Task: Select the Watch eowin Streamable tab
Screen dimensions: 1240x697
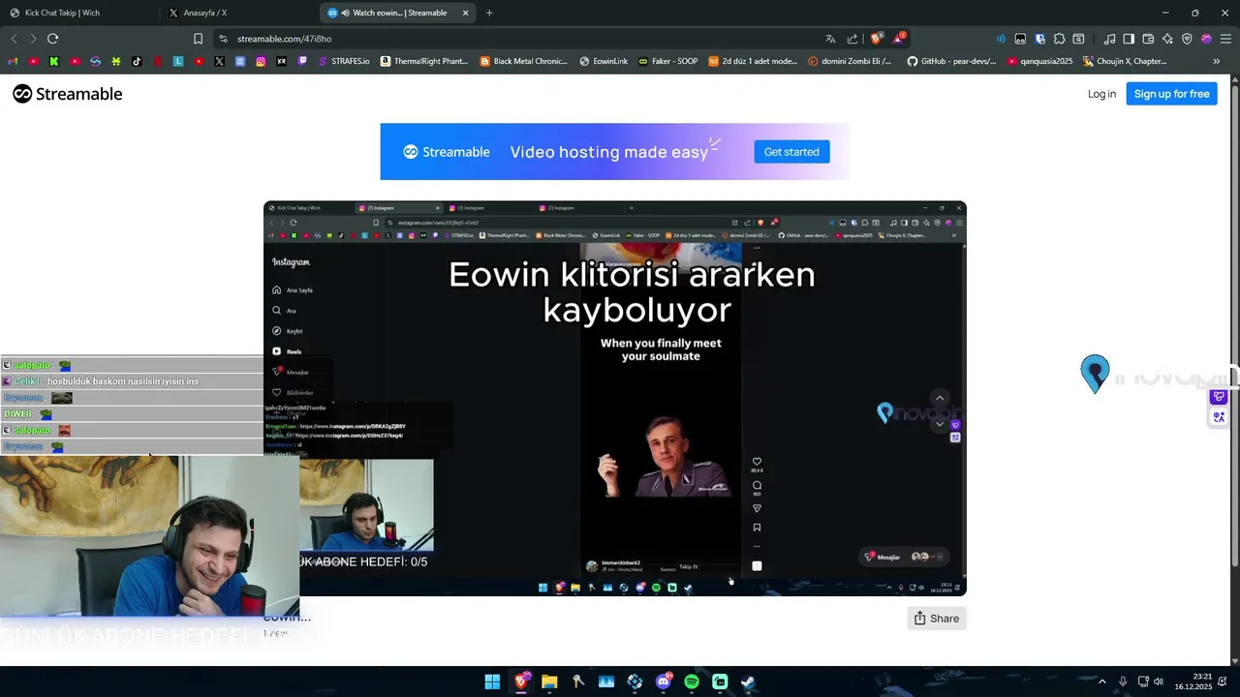Action: (x=399, y=13)
